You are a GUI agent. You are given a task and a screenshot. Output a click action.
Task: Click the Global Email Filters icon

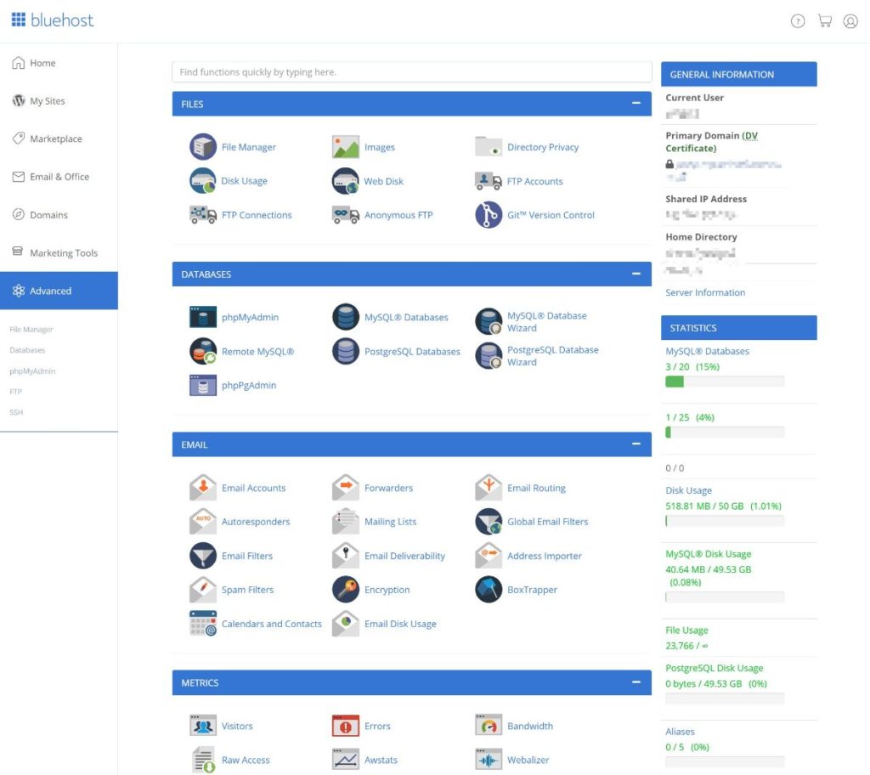pyautogui.click(x=489, y=522)
